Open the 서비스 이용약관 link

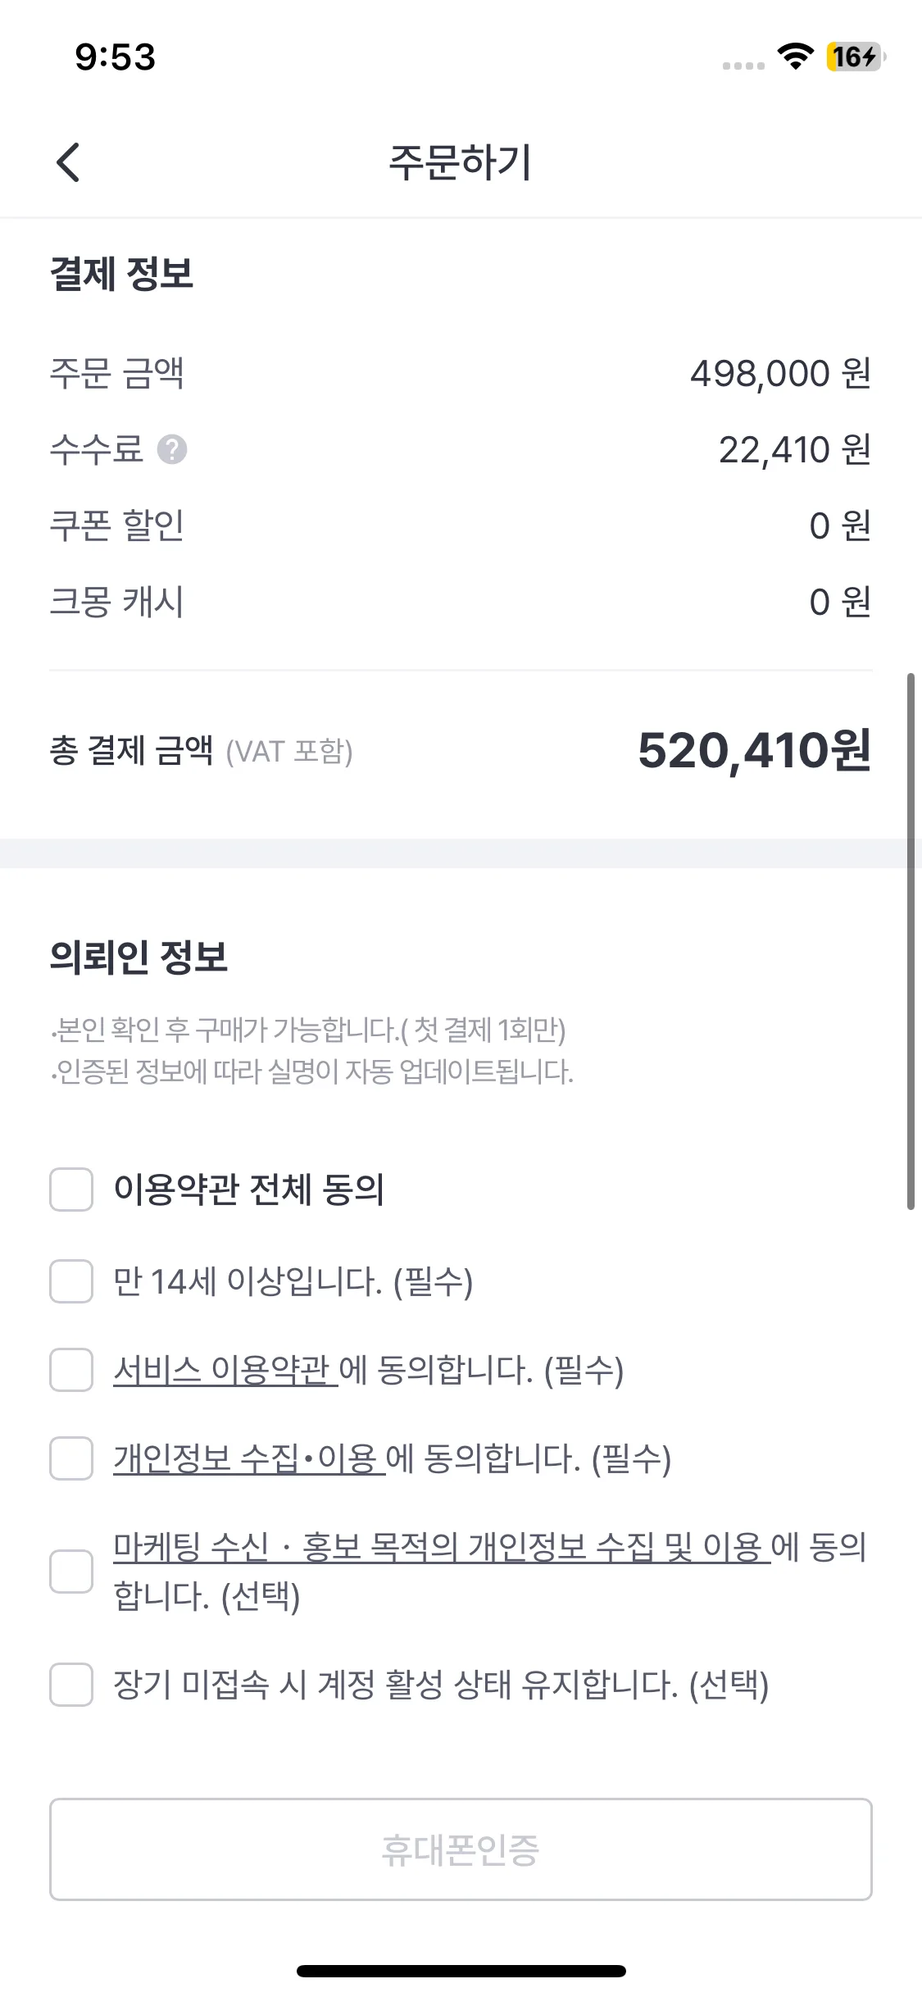[x=225, y=1370]
